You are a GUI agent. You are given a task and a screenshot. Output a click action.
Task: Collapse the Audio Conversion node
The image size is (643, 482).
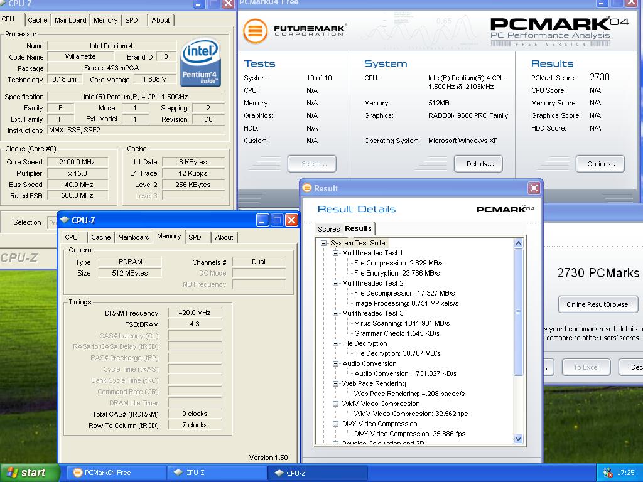tap(335, 363)
